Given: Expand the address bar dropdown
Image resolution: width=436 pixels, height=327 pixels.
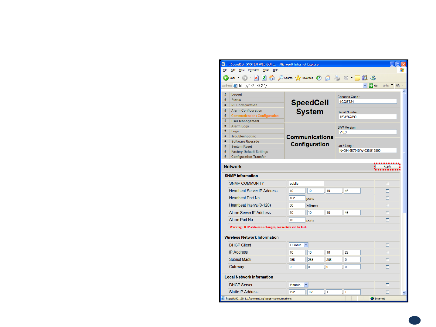Looking at the screenshot, I should [365, 86].
